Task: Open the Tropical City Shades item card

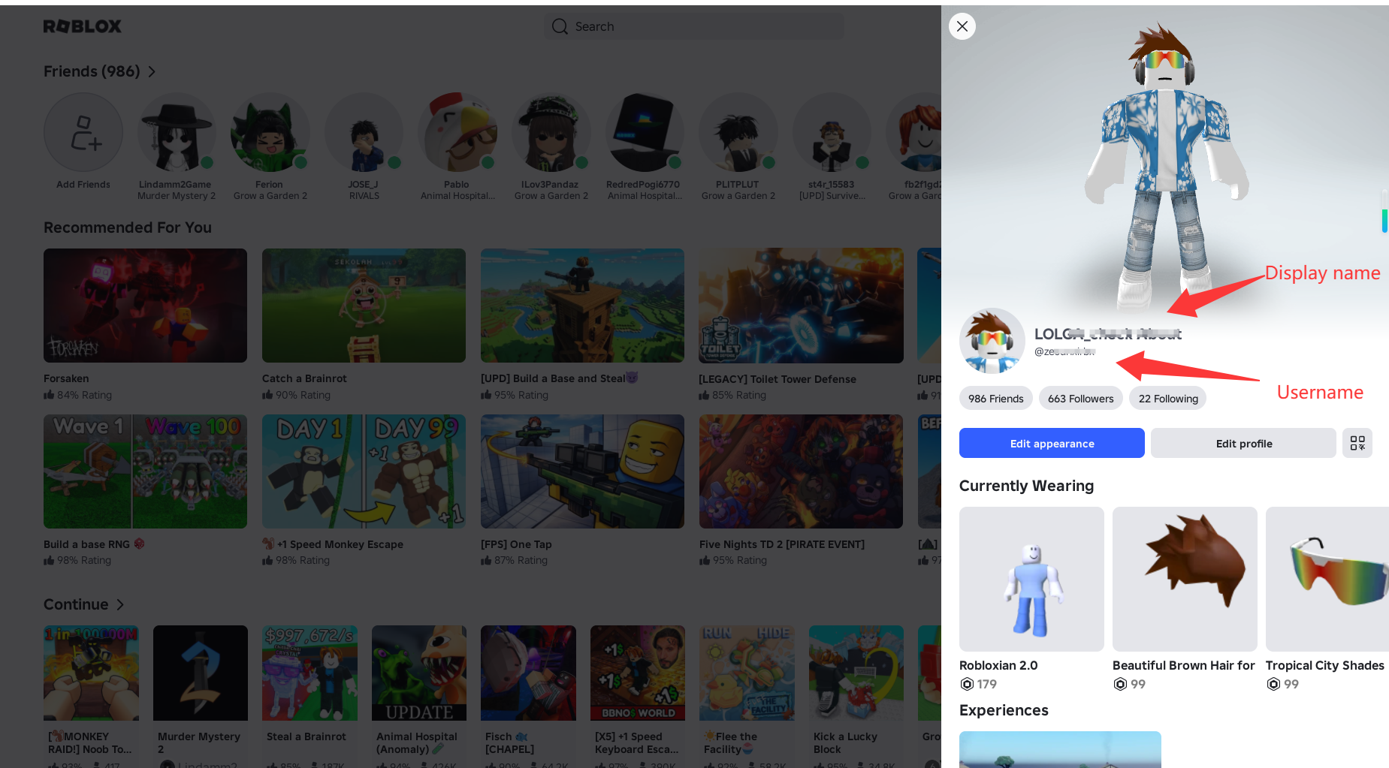Action: tap(1327, 579)
